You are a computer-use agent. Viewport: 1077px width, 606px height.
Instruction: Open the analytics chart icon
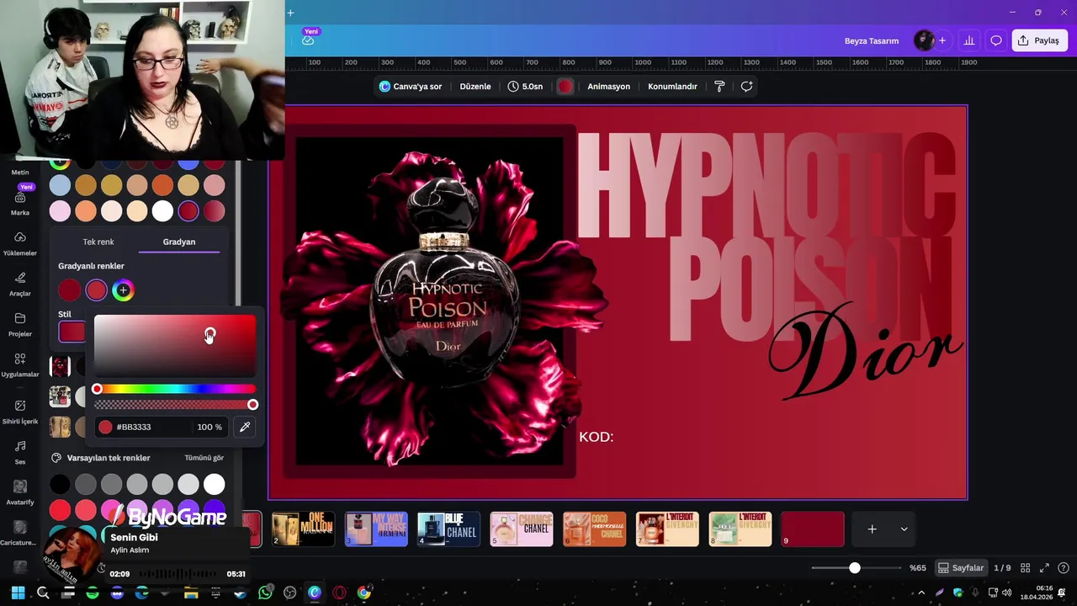coord(969,40)
